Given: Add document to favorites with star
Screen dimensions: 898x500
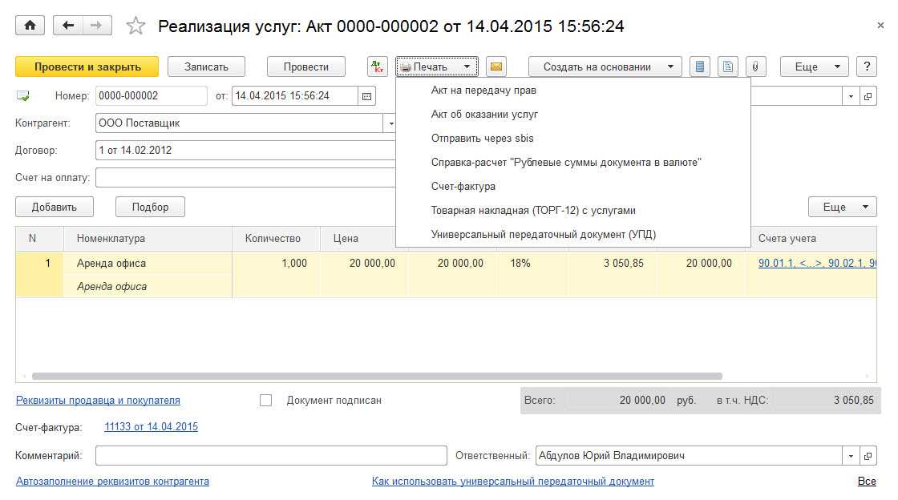Looking at the screenshot, I should click(x=136, y=26).
